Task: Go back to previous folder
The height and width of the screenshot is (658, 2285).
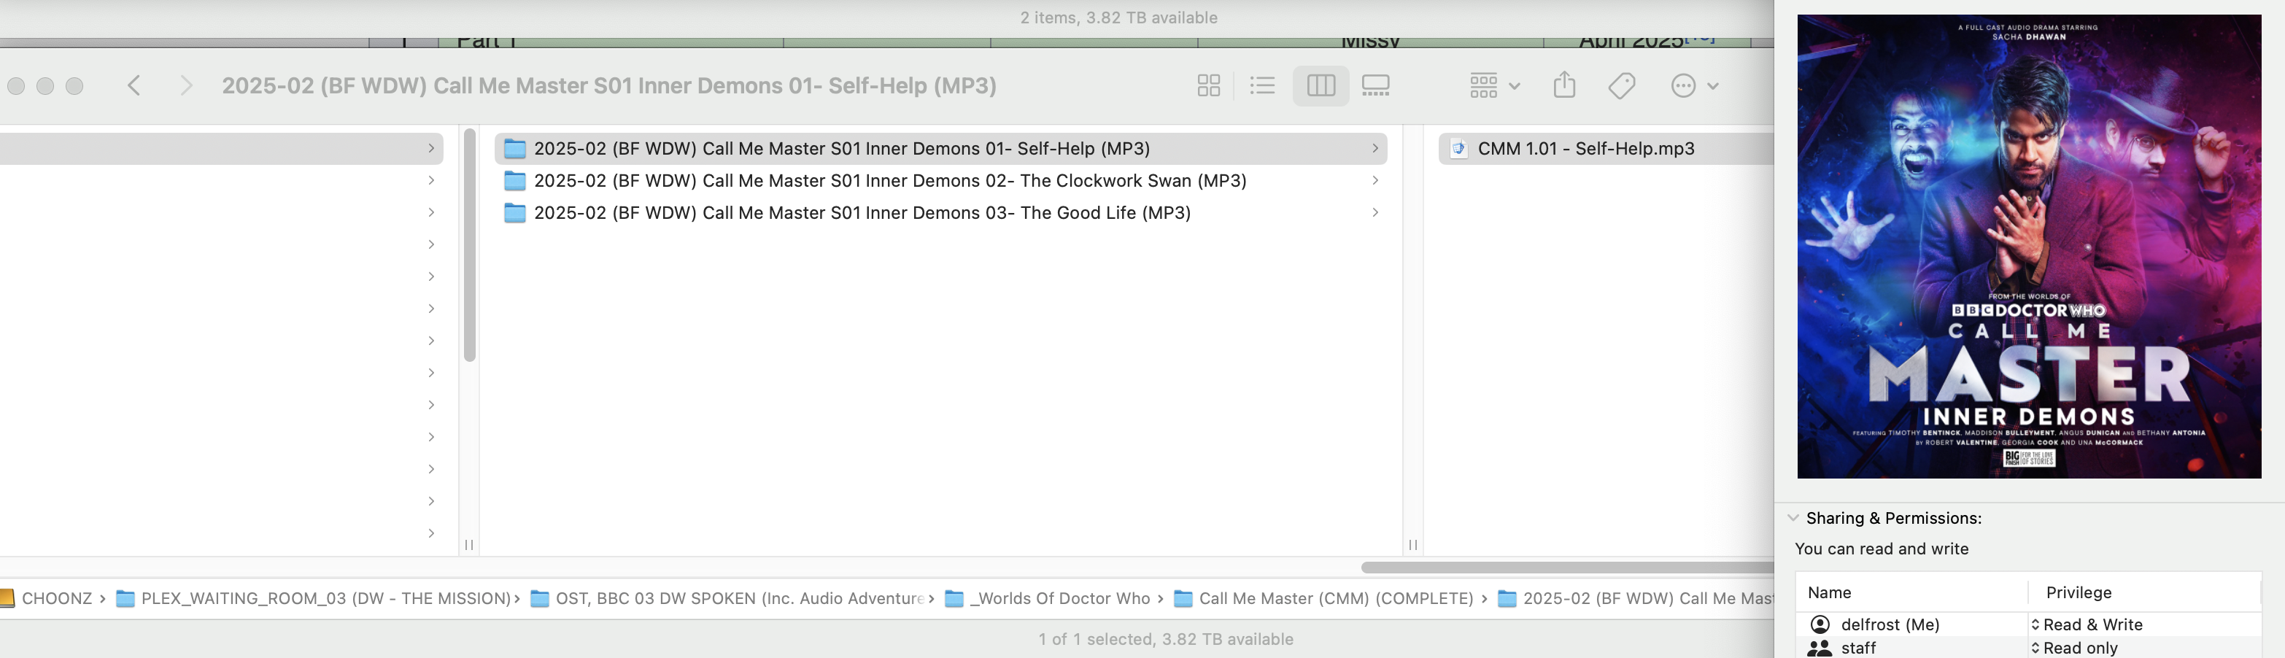Action: pyautogui.click(x=135, y=86)
